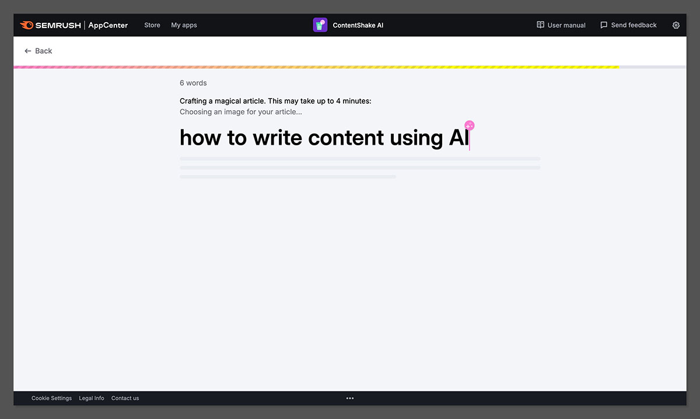The width and height of the screenshot is (700, 419).
Task: Click the AppCenter wordmark in the header
Action: pyautogui.click(x=108, y=25)
